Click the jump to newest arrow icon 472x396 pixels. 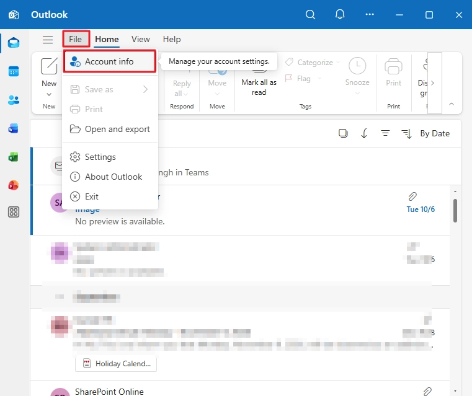[364, 133]
